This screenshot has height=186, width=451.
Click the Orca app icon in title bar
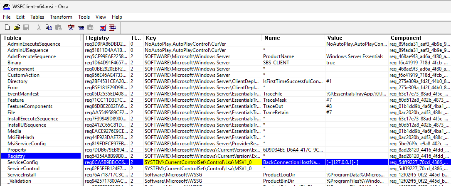tap(7, 6)
